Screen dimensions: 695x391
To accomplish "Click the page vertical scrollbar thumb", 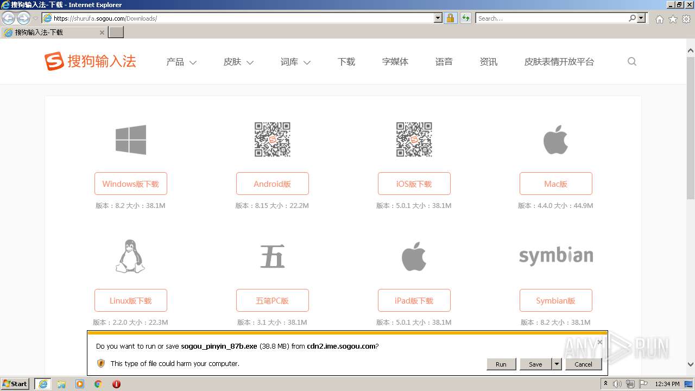I will [x=691, y=127].
